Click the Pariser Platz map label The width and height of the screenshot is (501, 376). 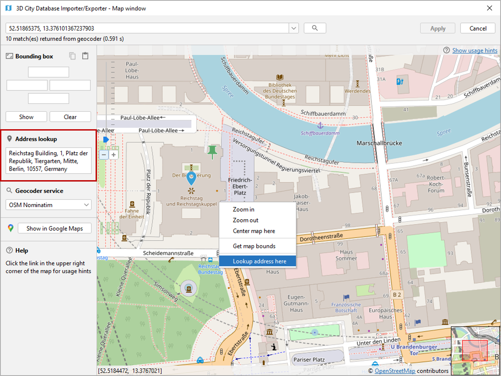309,359
